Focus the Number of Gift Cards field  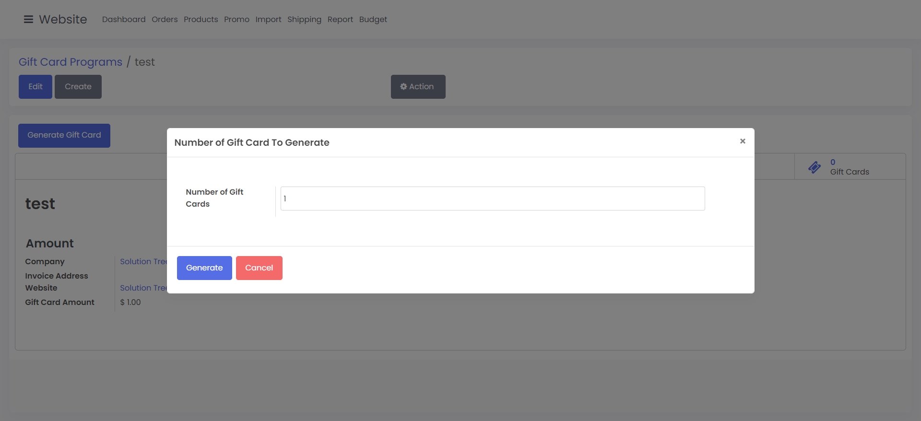[x=492, y=199]
